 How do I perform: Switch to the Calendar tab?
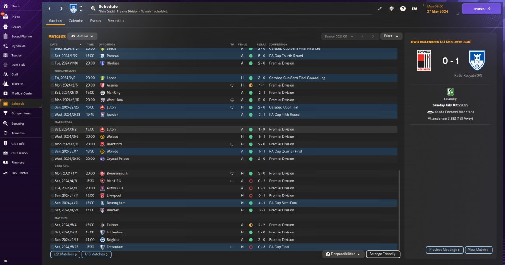[76, 21]
